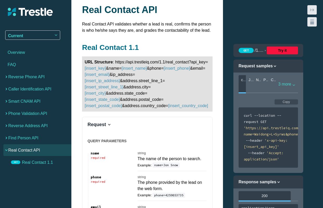Click the 'name' query parameter label

coord(95,153)
